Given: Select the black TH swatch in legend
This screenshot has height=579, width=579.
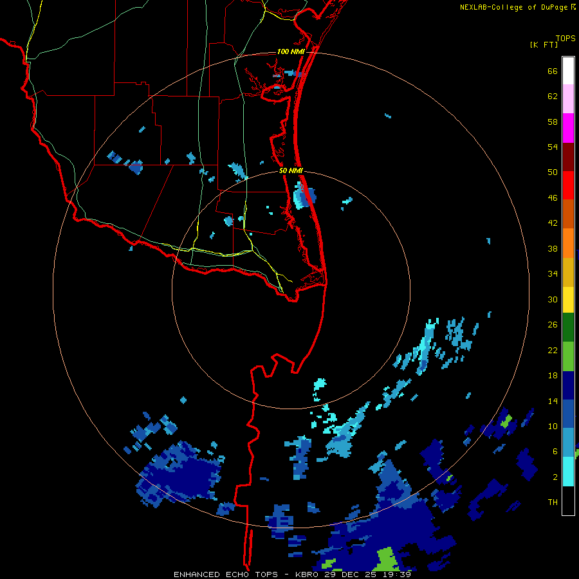Looking at the screenshot, I should coord(568,501).
